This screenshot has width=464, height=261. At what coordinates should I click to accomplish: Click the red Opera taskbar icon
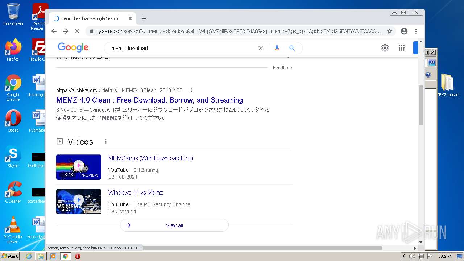(78, 256)
